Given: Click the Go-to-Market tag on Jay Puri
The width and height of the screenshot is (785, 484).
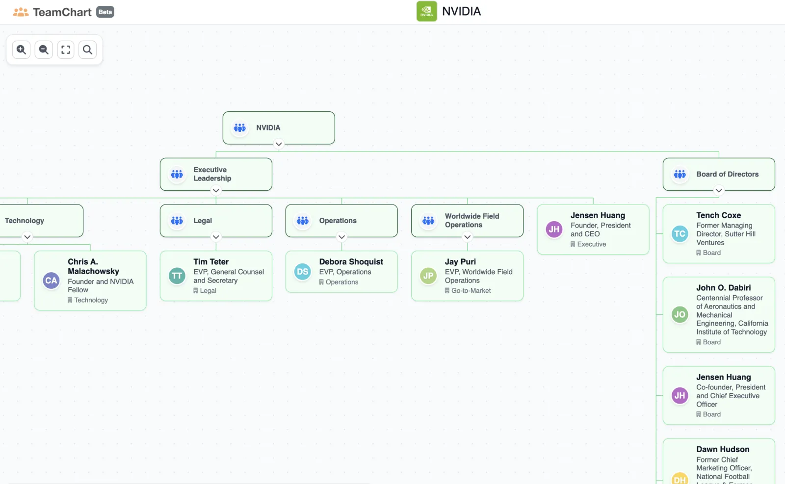Looking at the screenshot, I should (x=468, y=291).
